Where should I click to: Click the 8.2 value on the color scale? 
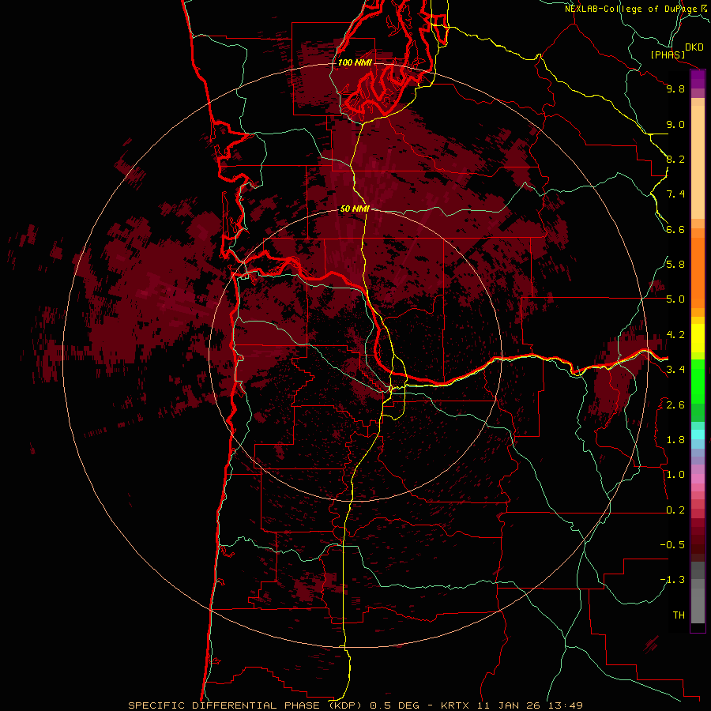(x=675, y=159)
